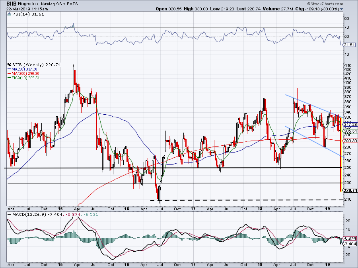Click the large red final weekly candle
Image resolution: width=358 pixels, height=268 pixels.
pos(340,155)
